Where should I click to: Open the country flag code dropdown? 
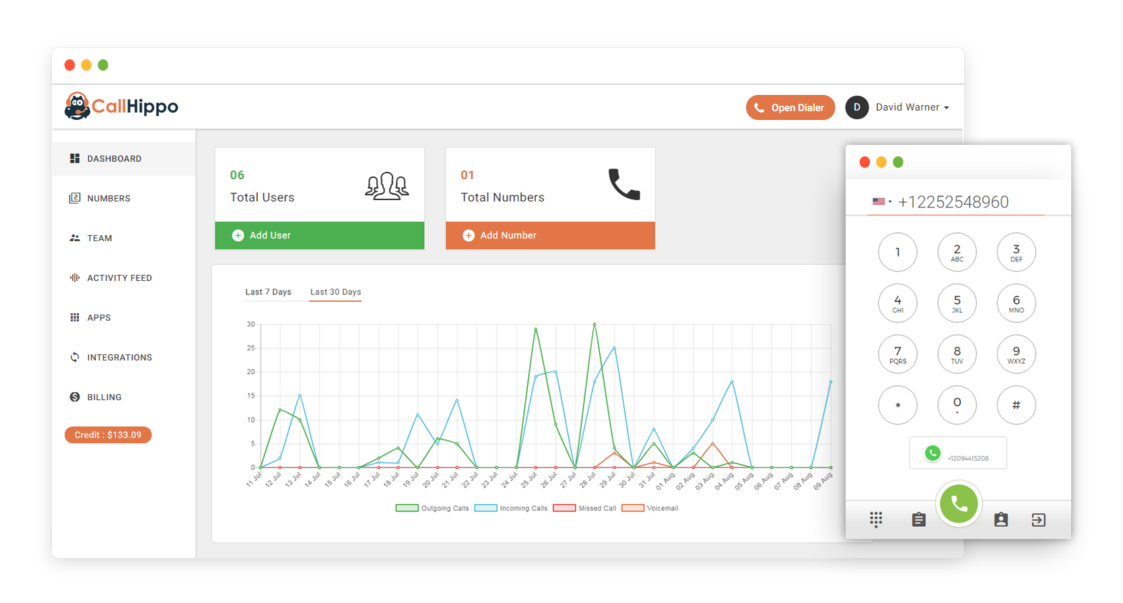[x=881, y=201]
